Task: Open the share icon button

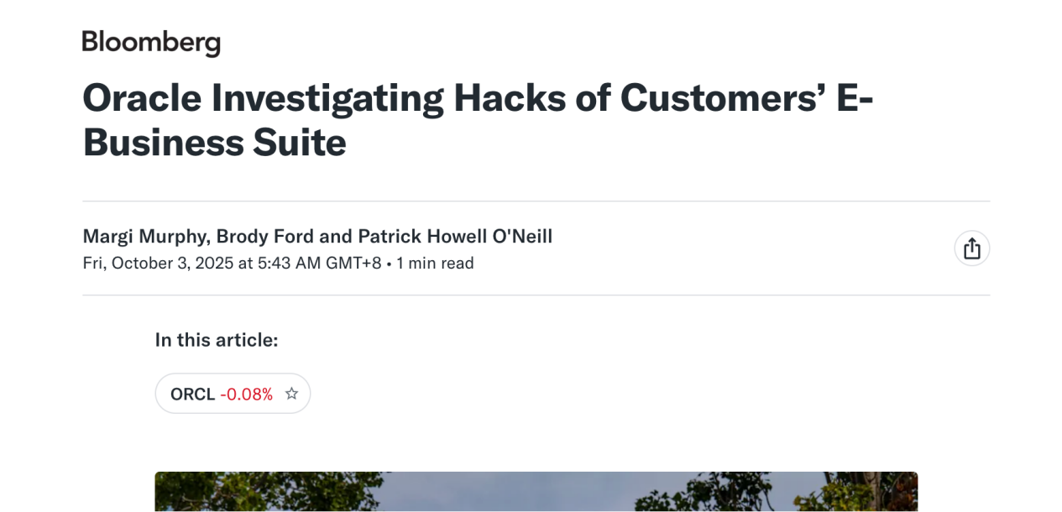Action: point(971,248)
